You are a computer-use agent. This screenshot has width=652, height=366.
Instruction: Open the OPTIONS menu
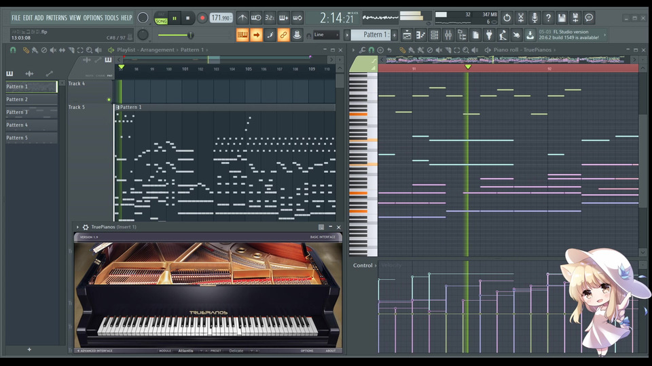tap(93, 18)
